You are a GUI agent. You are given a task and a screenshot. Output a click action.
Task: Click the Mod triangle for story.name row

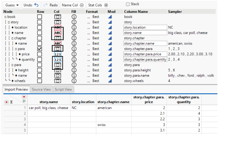tap(110, 33)
